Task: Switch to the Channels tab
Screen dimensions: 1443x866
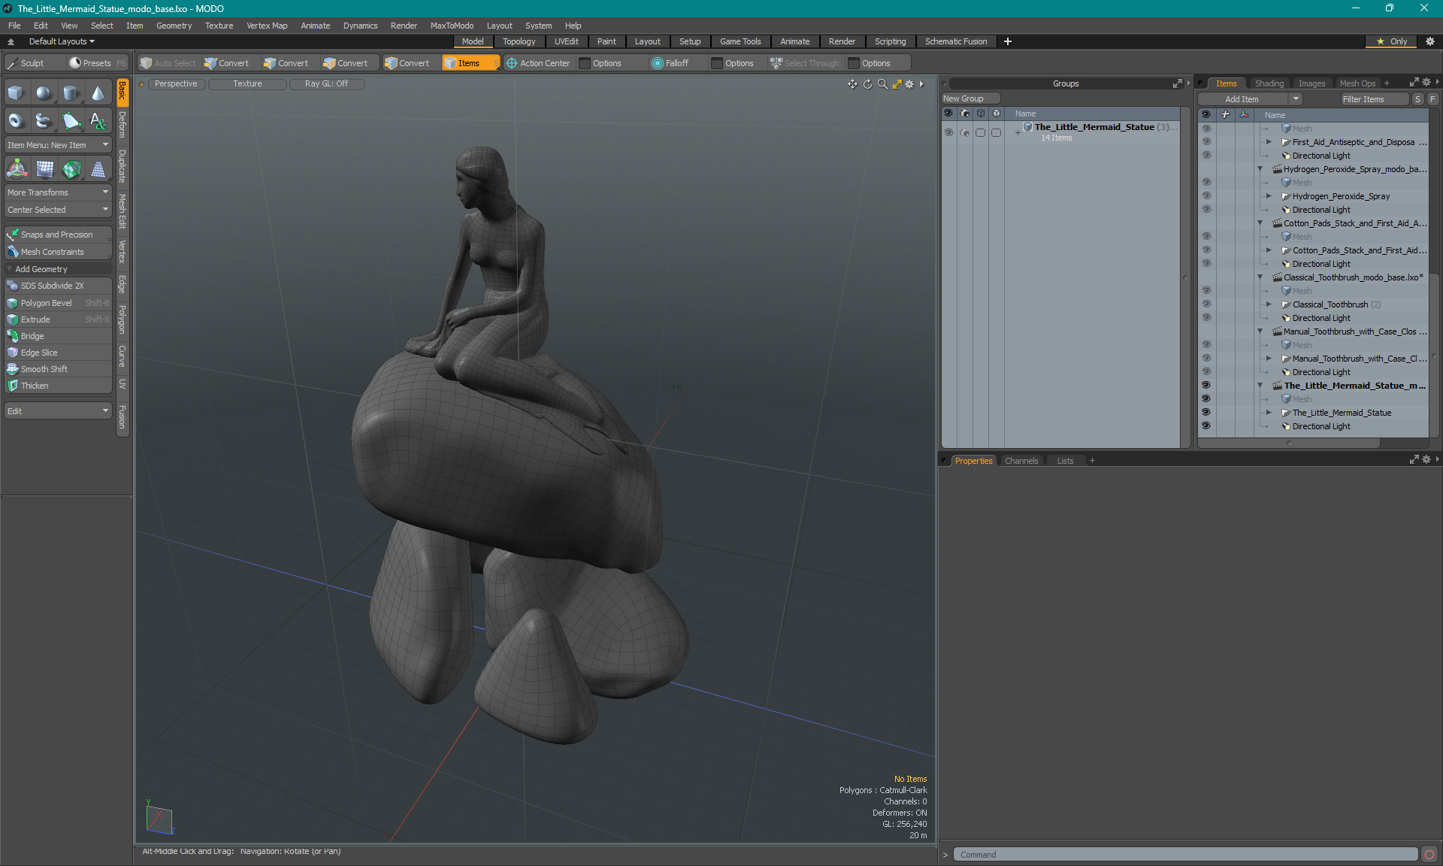Action: (x=1021, y=461)
